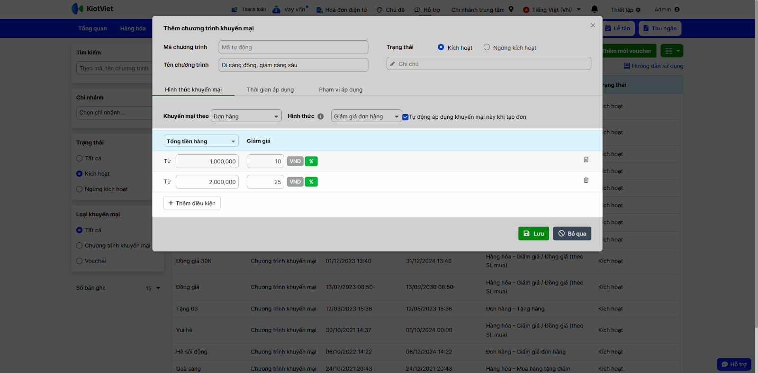Select Ngừng kích hoạt status in dialog
This screenshot has height=373, width=758.
coord(487,47)
